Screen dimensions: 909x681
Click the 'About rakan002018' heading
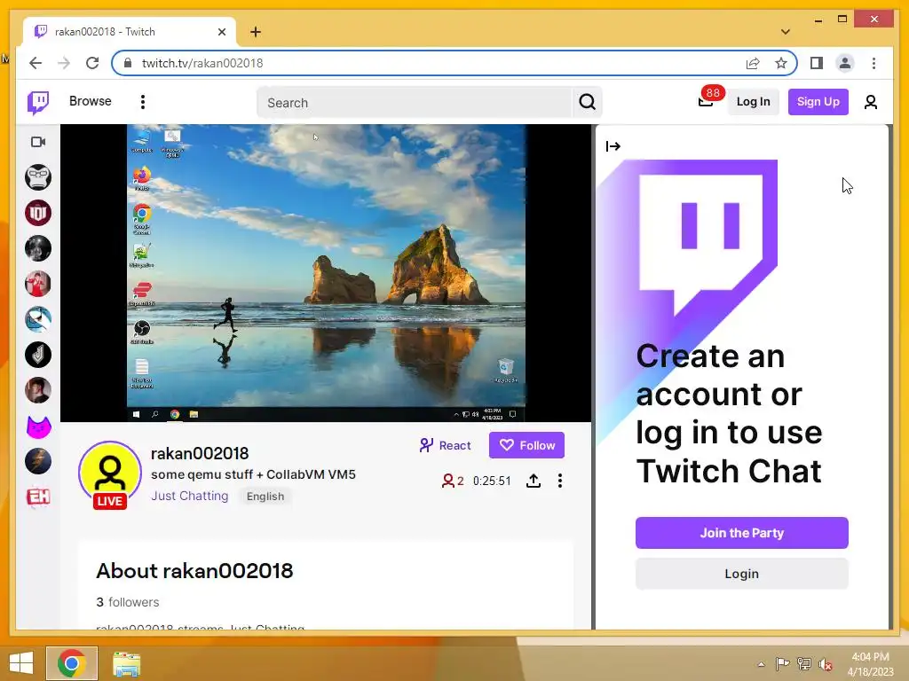pyautogui.click(x=194, y=571)
